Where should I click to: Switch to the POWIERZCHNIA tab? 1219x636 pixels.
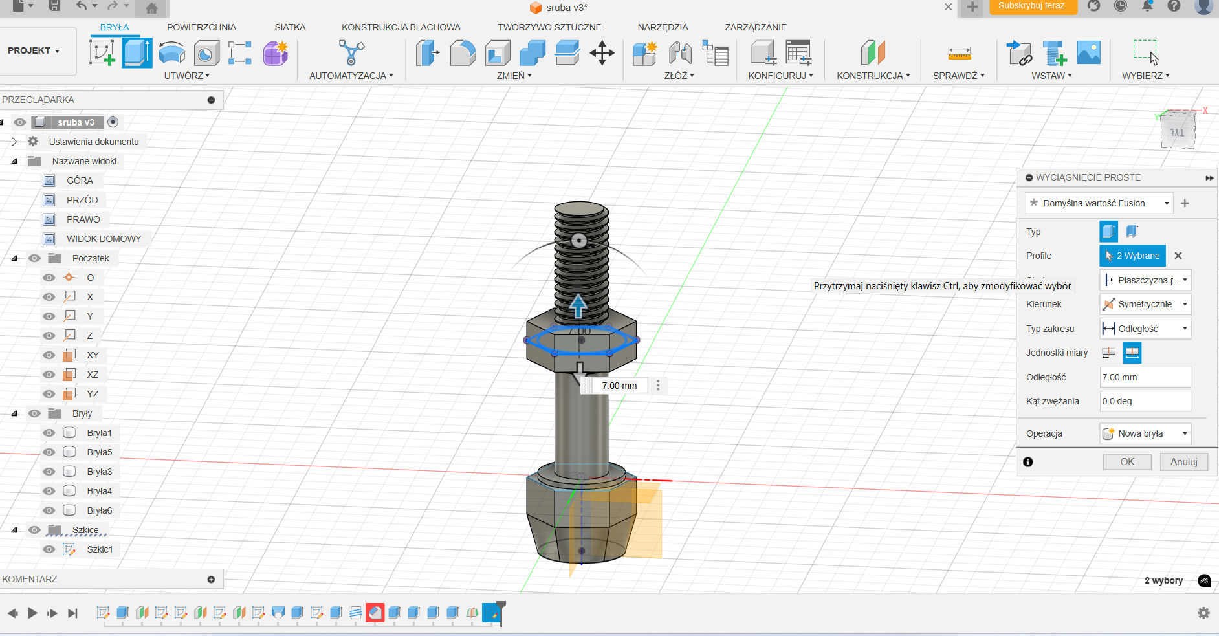[x=201, y=27]
